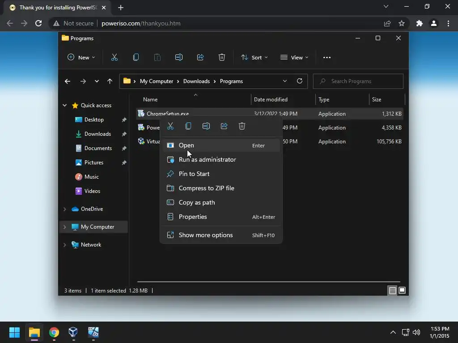Image resolution: width=458 pixels, height=343 pixels.
Task: Click Share icon in context menu
Action: pos(224,126)
